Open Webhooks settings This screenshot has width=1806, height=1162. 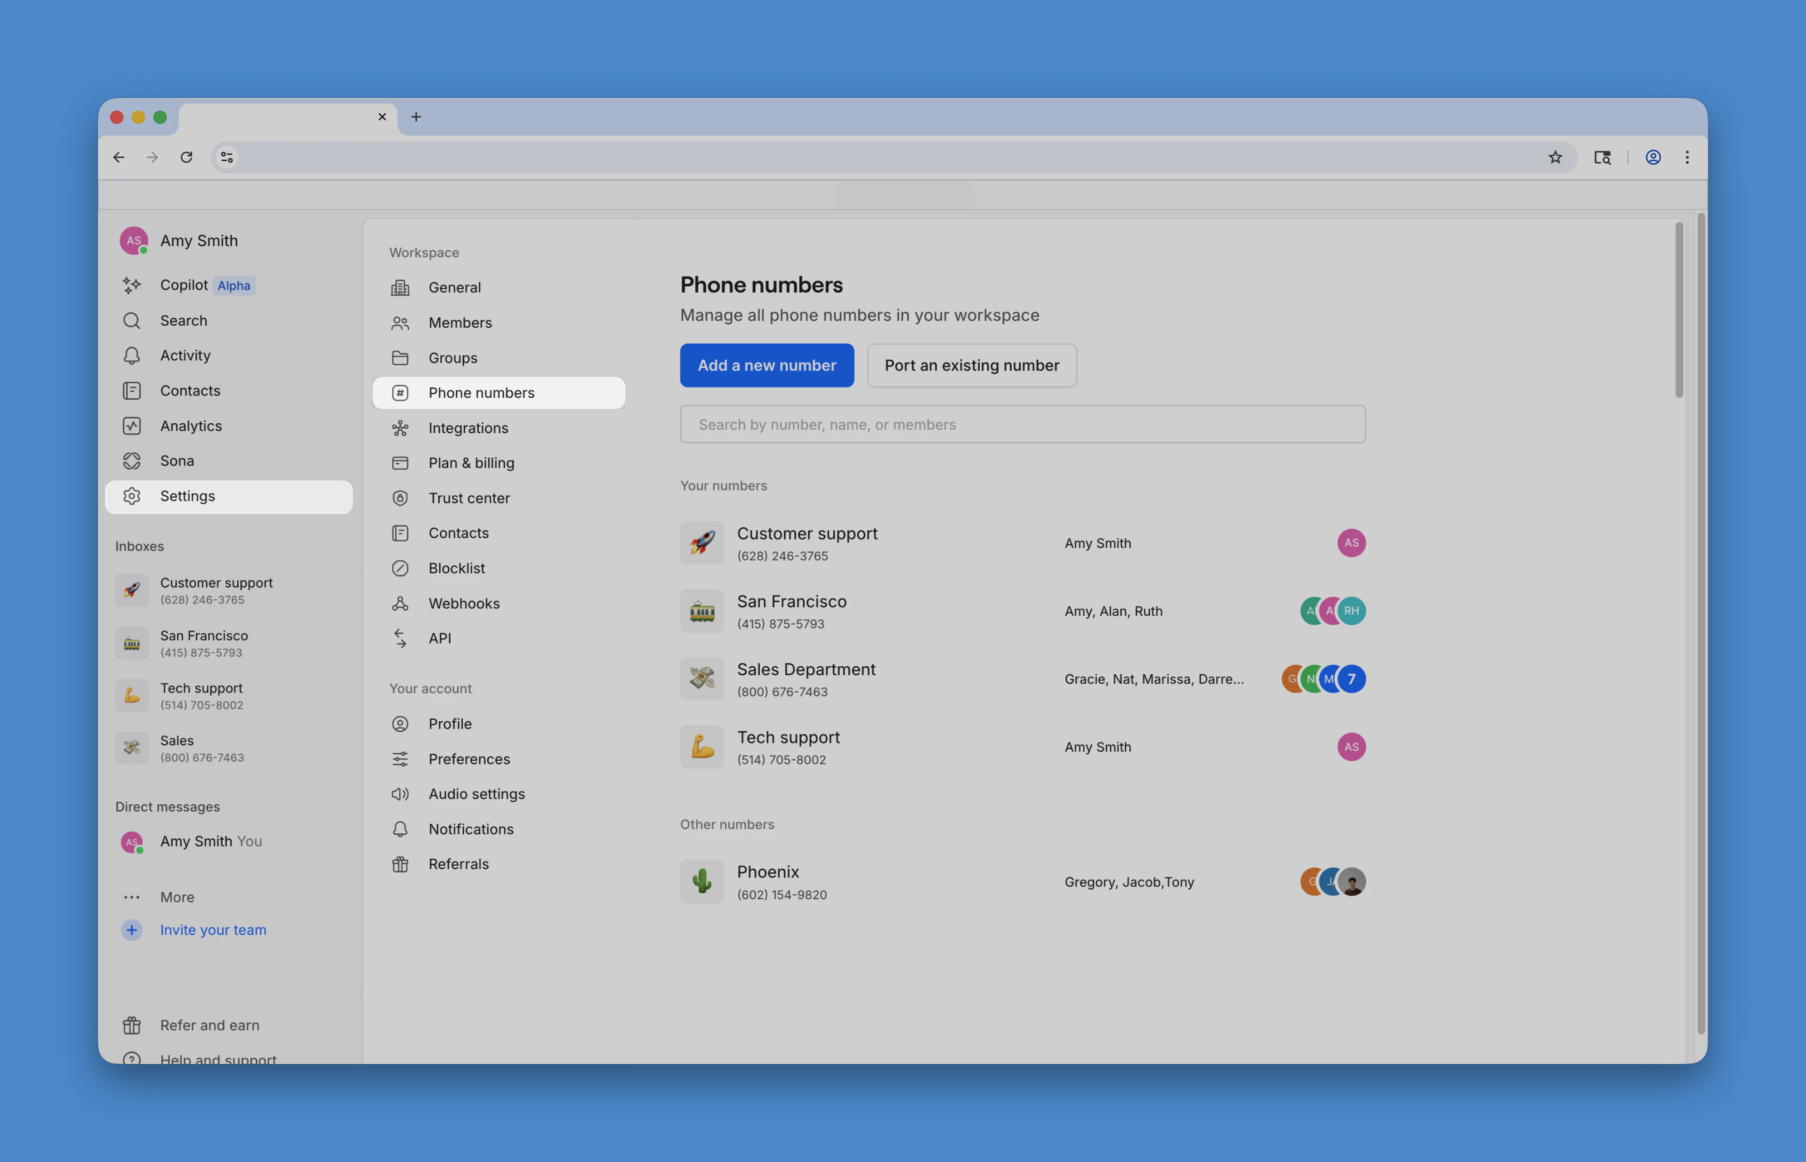coord(499,604)
